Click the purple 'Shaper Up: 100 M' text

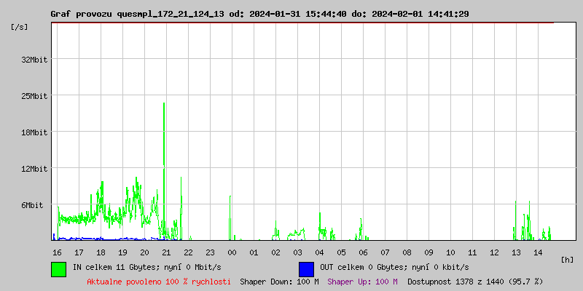tap(362, 282)
